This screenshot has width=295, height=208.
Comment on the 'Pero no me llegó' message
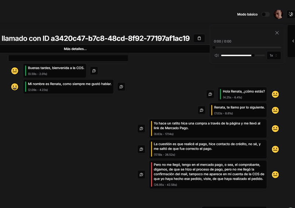point(141,174)
